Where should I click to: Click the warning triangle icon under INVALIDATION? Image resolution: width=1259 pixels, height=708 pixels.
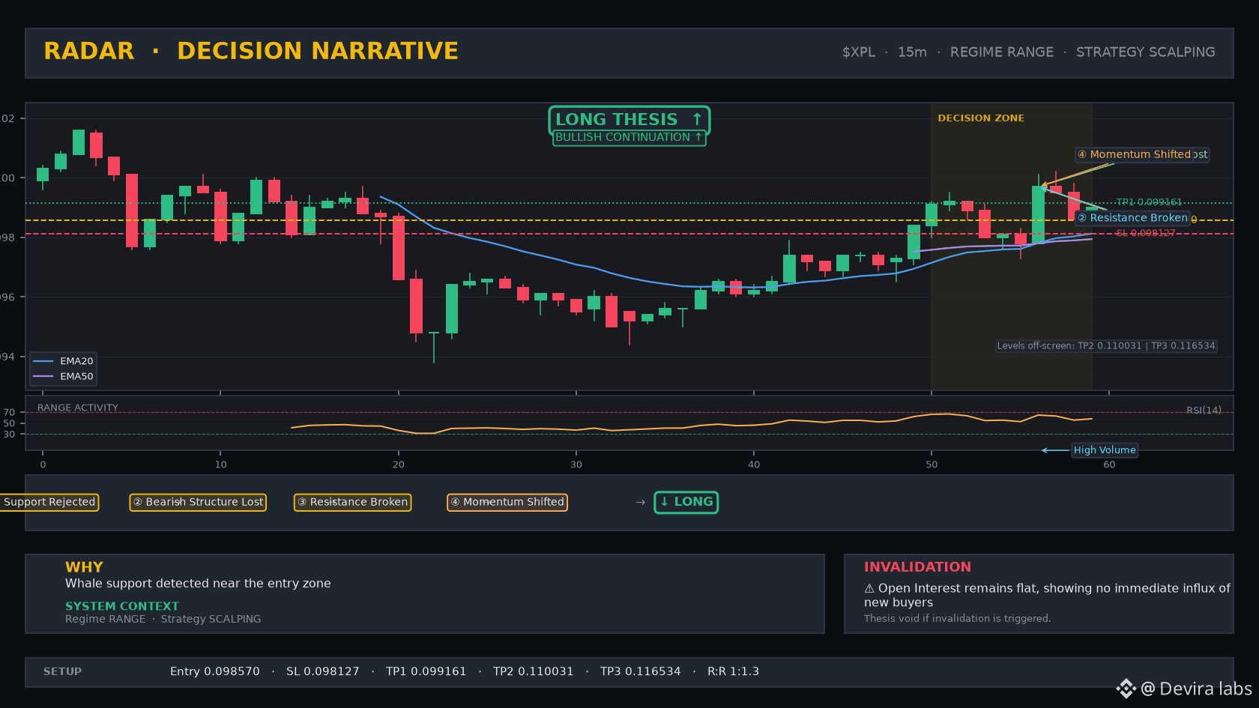tap(869, 589)
